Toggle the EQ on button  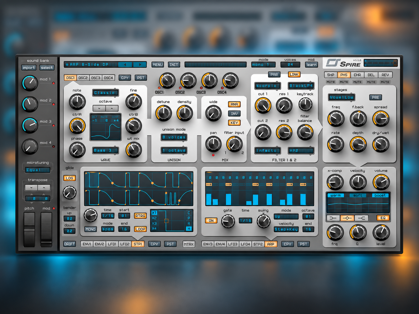click(x=383, y=218)
